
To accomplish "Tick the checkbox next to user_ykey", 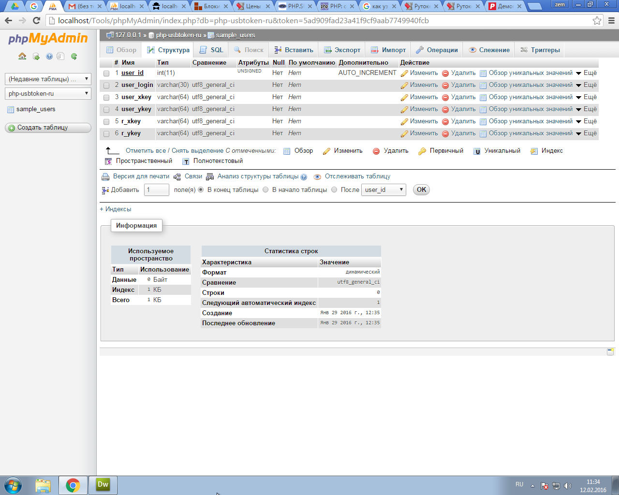I will [106, 110].
